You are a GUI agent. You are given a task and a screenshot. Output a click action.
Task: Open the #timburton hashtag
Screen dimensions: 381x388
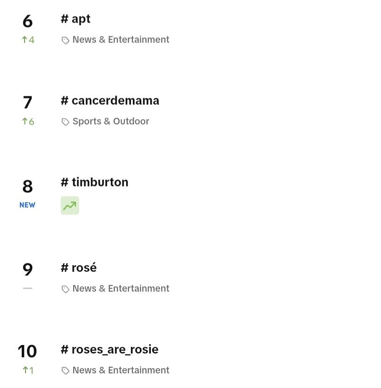(x=95, y=182)
